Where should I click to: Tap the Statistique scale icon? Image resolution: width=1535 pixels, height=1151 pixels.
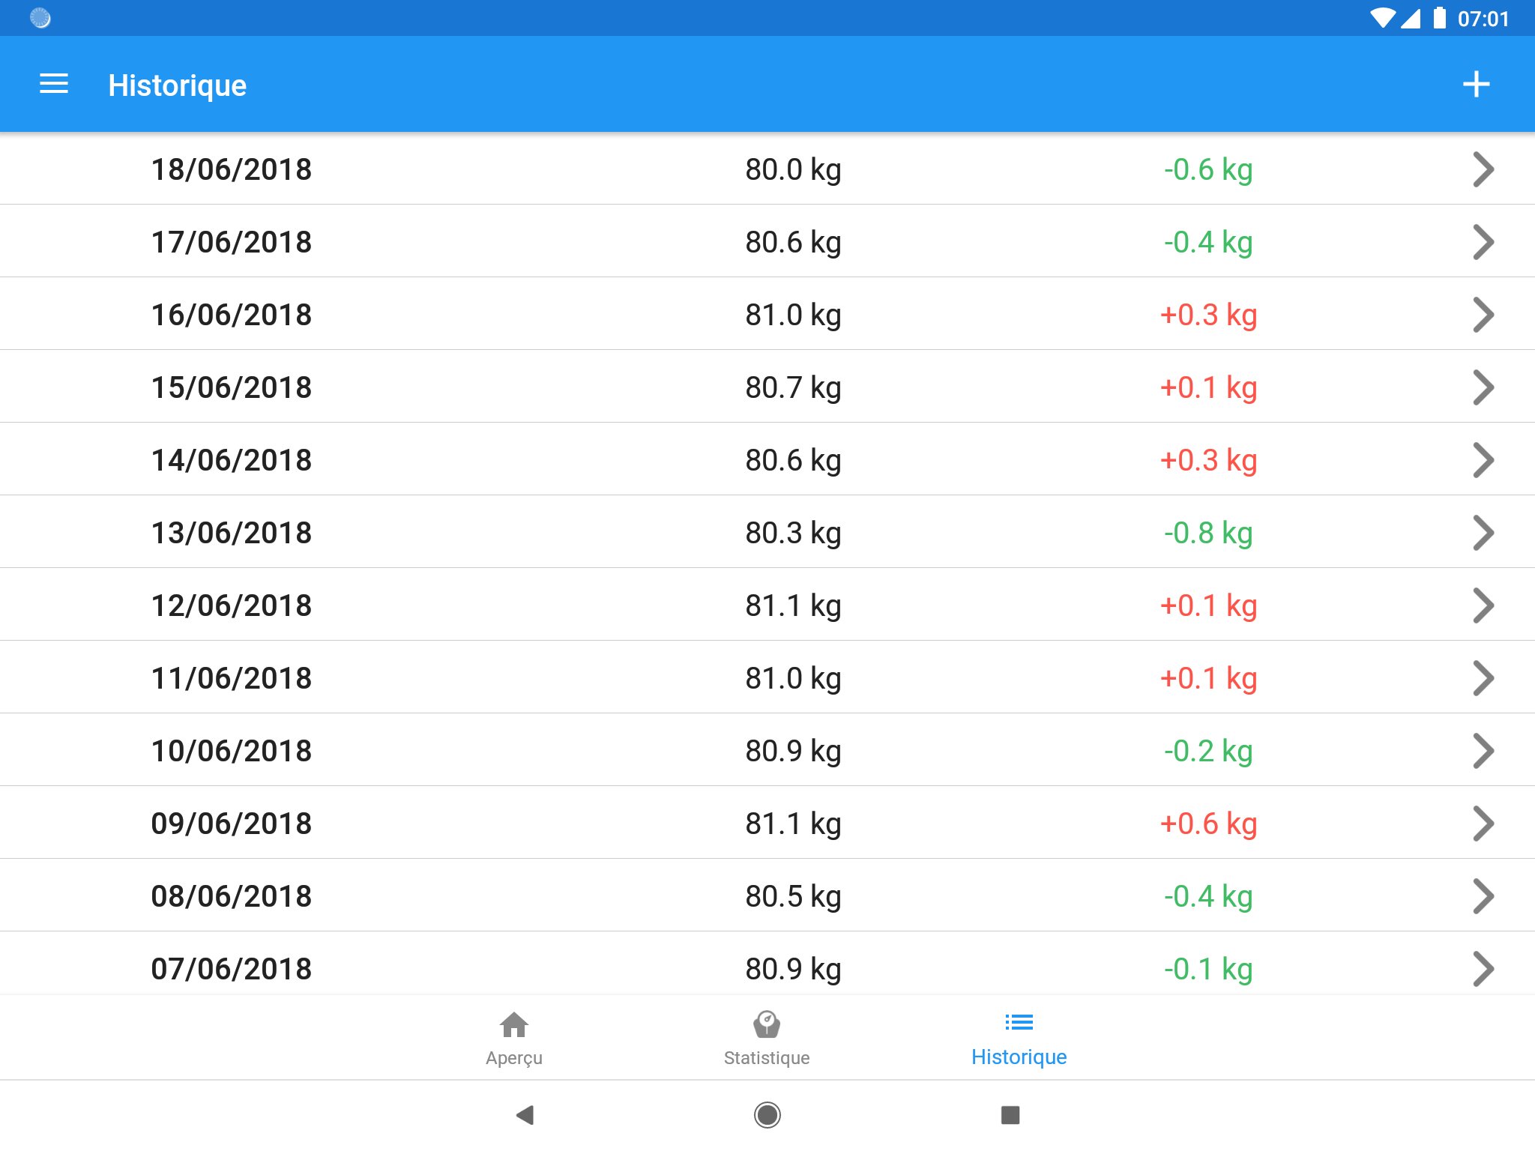point(766,1024)
